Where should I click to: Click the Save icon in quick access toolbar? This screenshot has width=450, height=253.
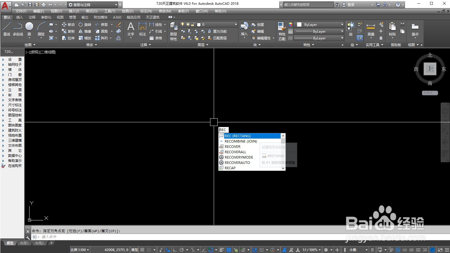pos(30,5)
